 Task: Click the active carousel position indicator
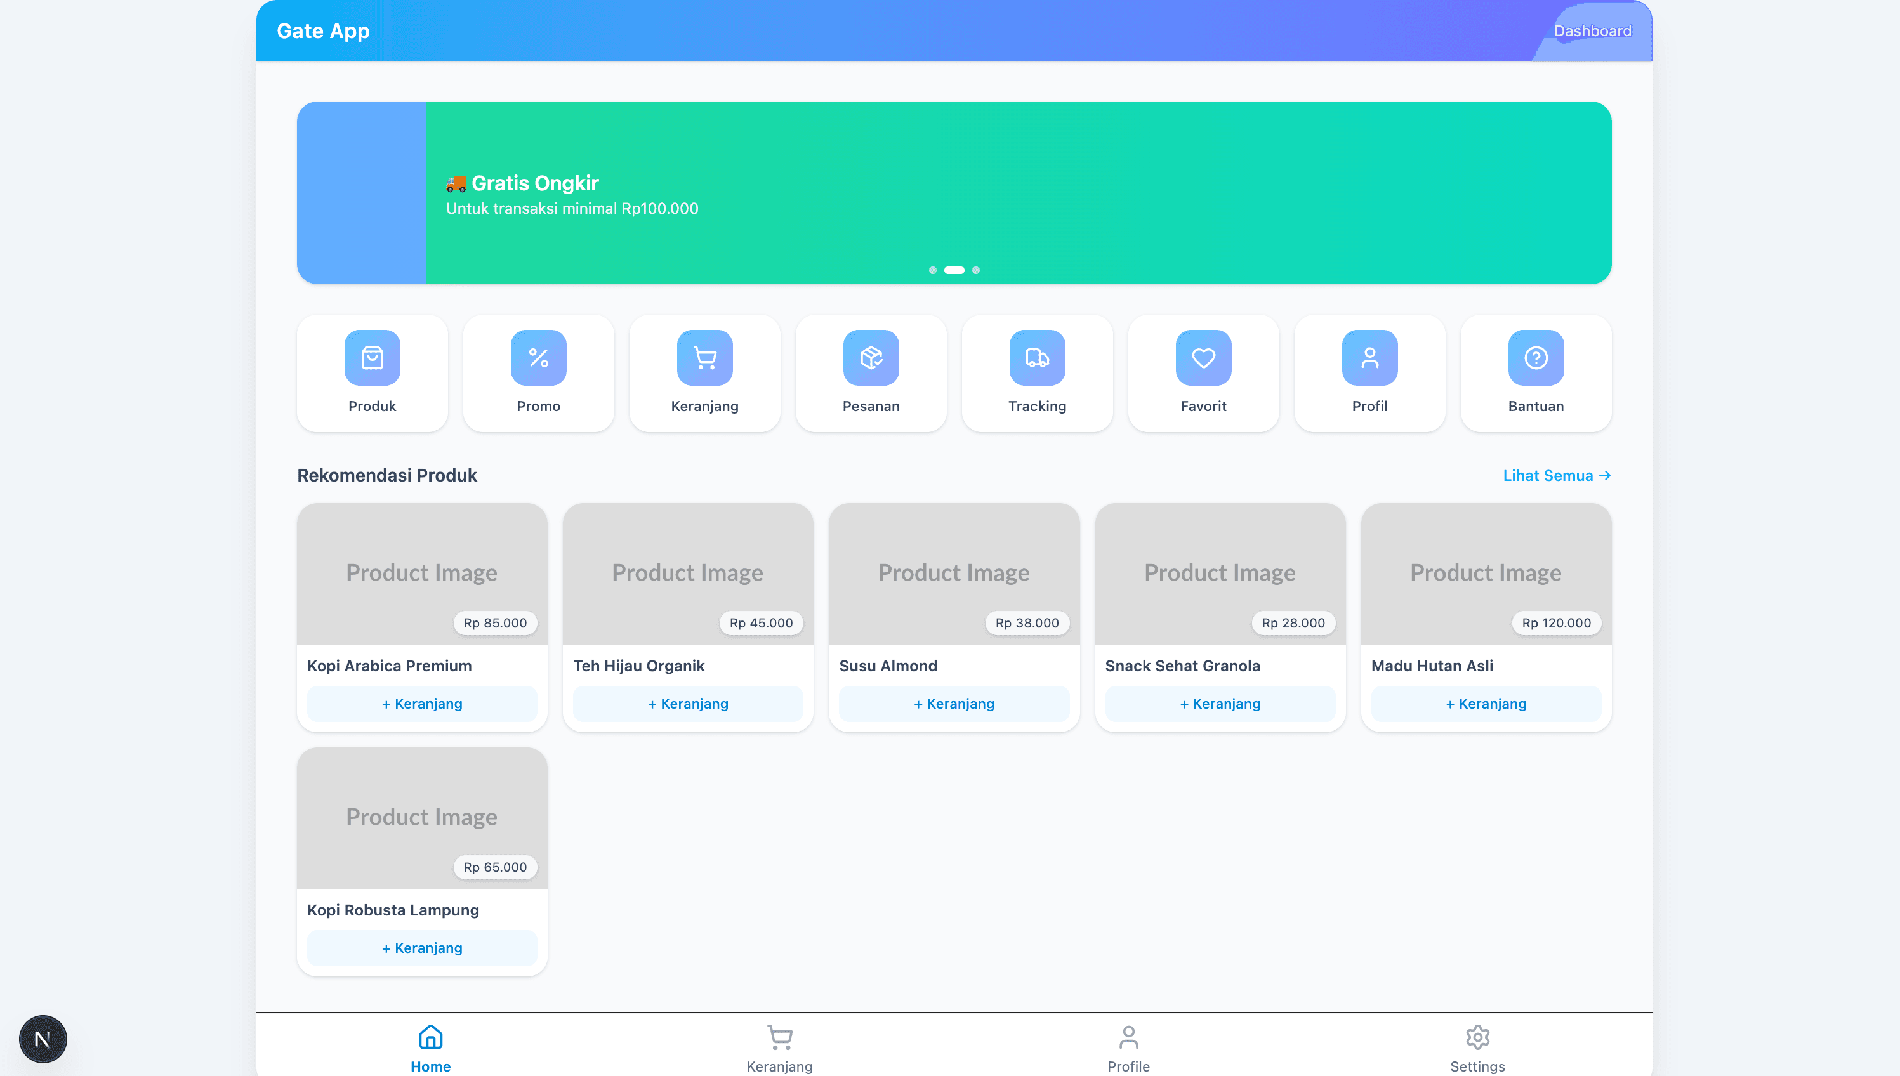tap(954, 270)
